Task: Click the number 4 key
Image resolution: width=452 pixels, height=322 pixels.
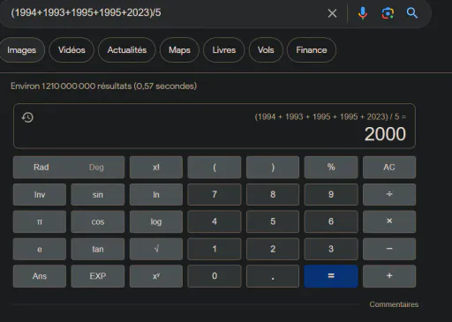Action: click(215, 221)
